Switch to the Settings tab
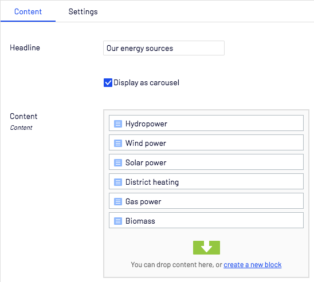 coord(83,11)
